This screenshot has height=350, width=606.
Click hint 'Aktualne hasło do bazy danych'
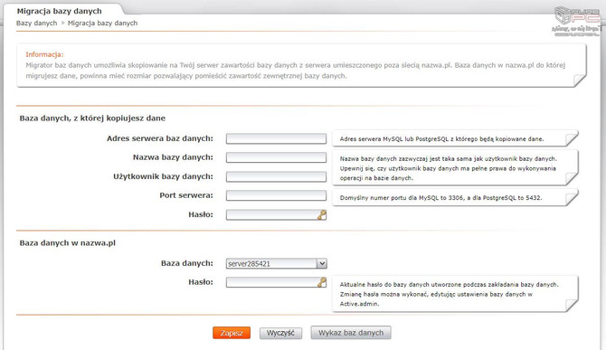[455, 294]
